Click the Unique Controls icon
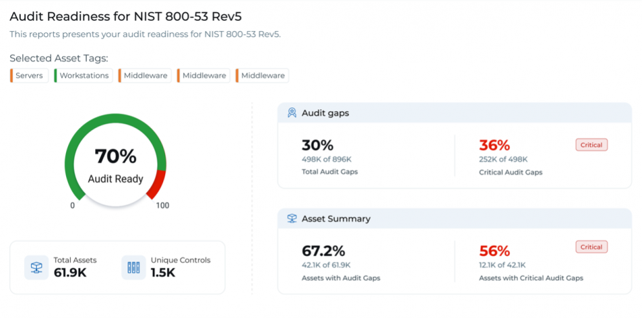 (x=133, y=268)
